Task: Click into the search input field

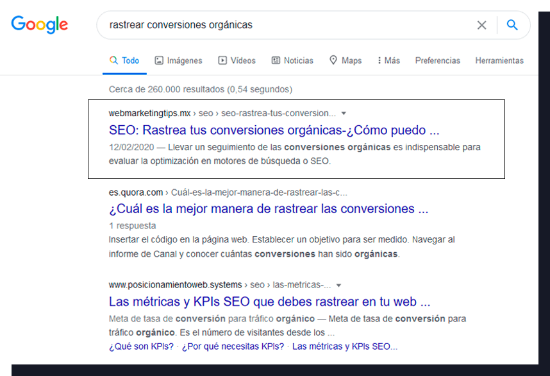Action: [282, 25]
